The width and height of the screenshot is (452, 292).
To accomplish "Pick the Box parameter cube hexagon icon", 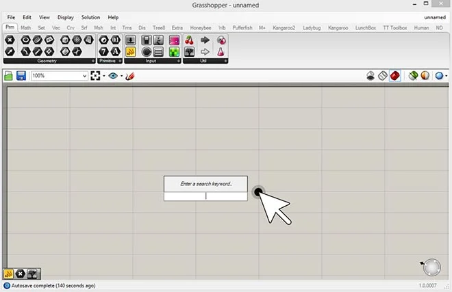I will pos(65,40).
